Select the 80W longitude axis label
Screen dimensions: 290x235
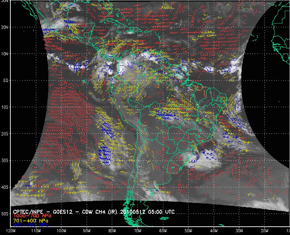[112, 231]
